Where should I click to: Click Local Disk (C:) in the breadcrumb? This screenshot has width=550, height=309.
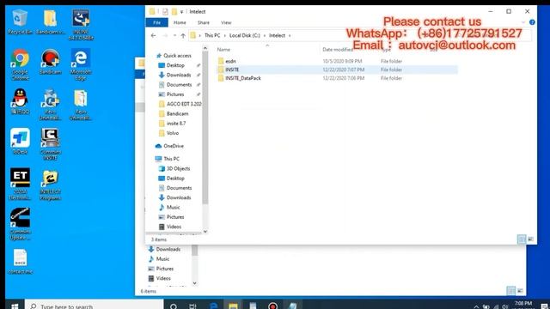[x=245, y=35]
